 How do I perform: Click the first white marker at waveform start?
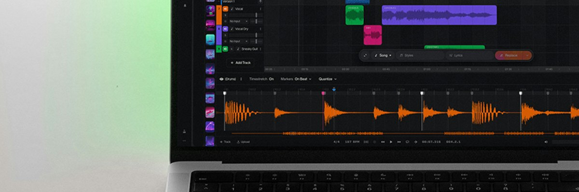point(224,93)
